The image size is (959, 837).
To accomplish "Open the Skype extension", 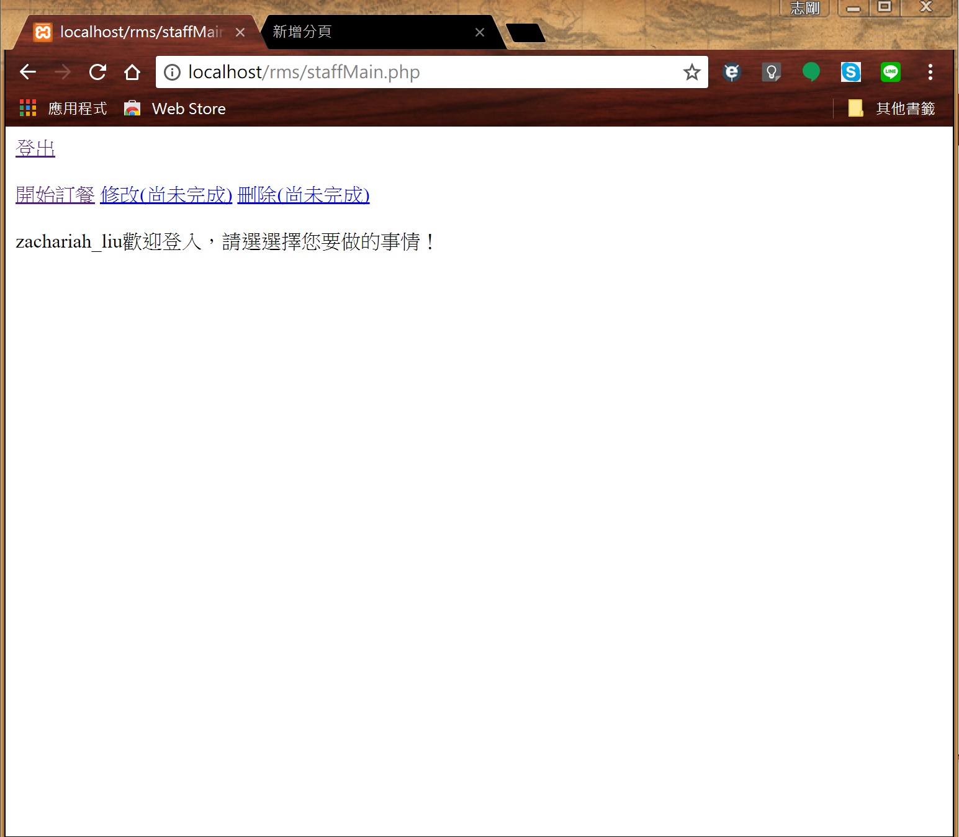I will (x=851, y=72).
